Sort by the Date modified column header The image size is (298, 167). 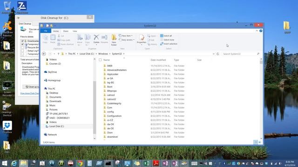pos(158,60)
